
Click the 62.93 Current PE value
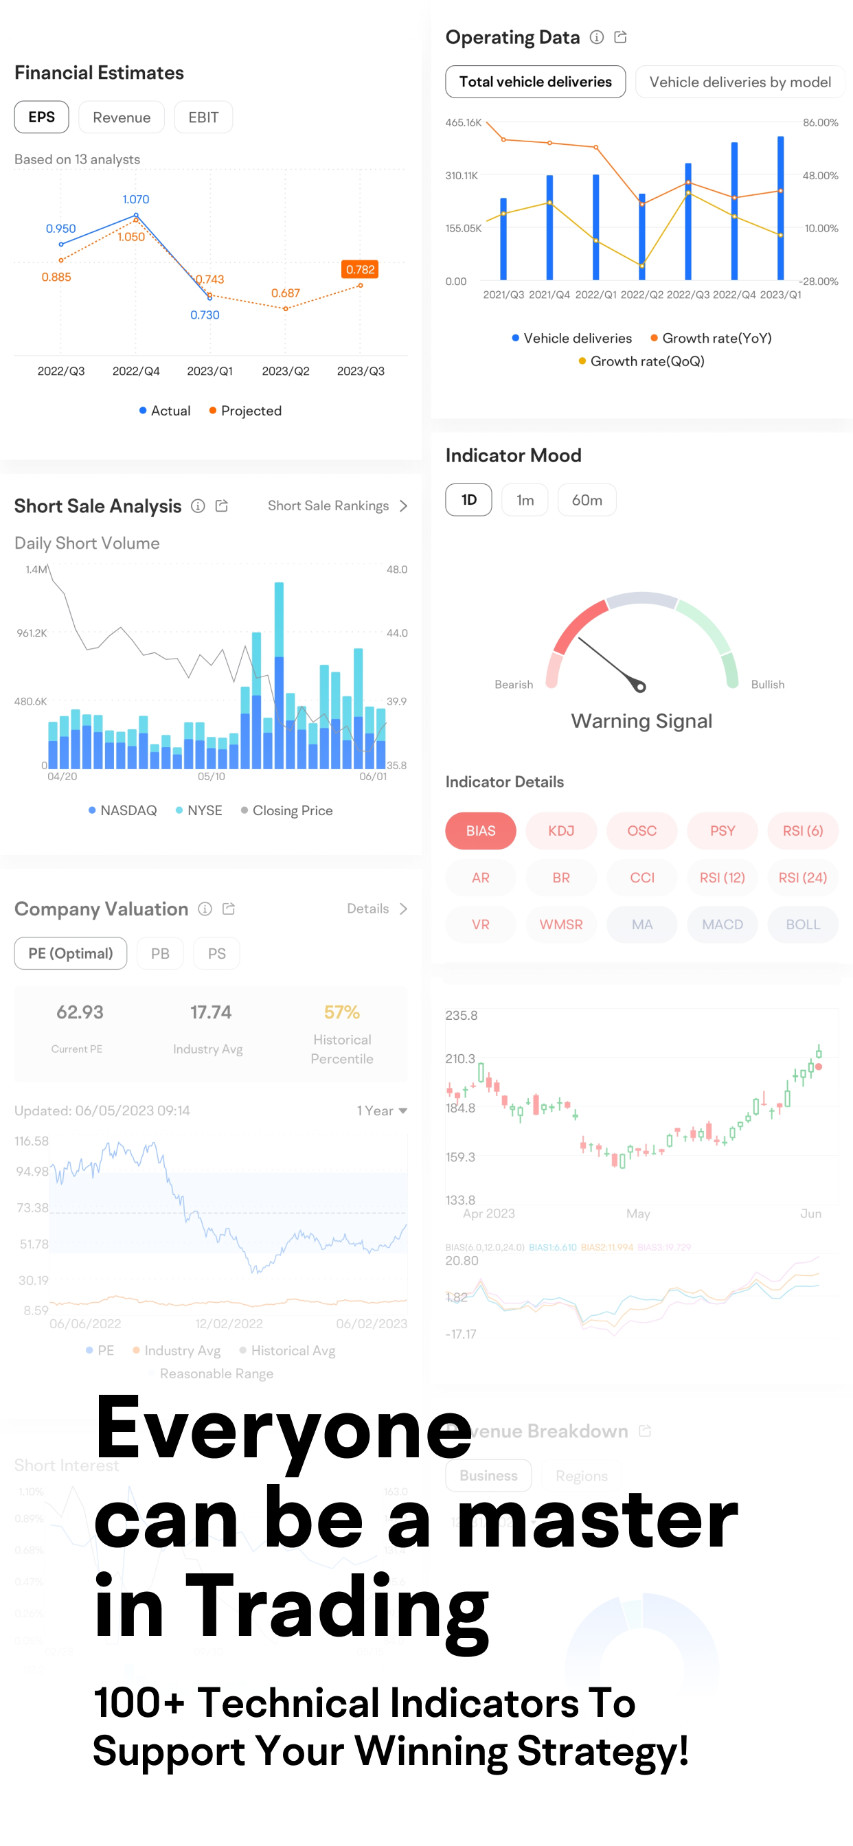pos(80,1012)
